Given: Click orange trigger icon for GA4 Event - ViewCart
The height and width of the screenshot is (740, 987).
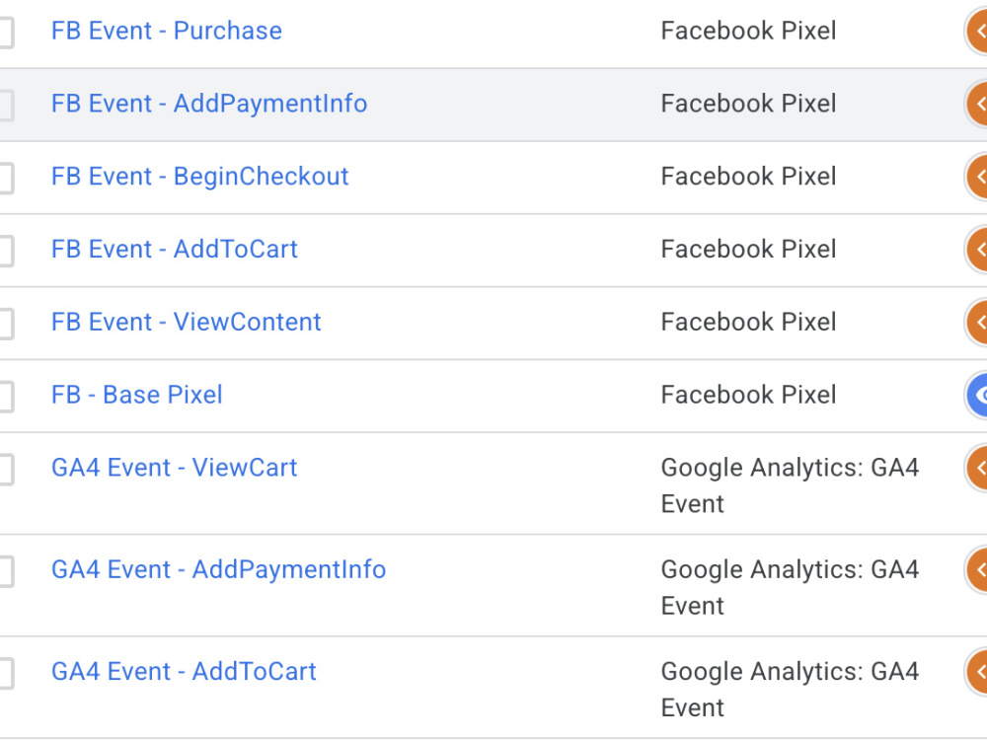Looking at the screenshot, I should tap(977, 468).
